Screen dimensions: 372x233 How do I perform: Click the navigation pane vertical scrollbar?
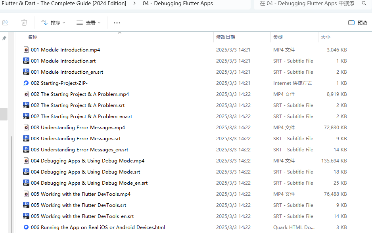[x=11, y=184]
